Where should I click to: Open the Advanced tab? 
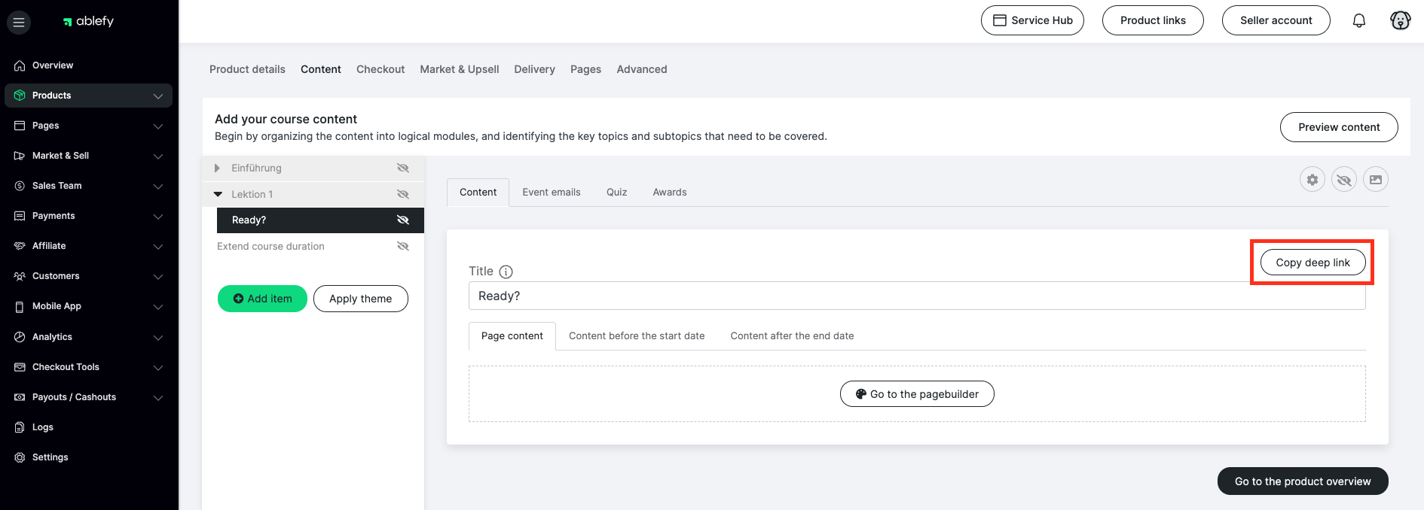coord(642,69)
